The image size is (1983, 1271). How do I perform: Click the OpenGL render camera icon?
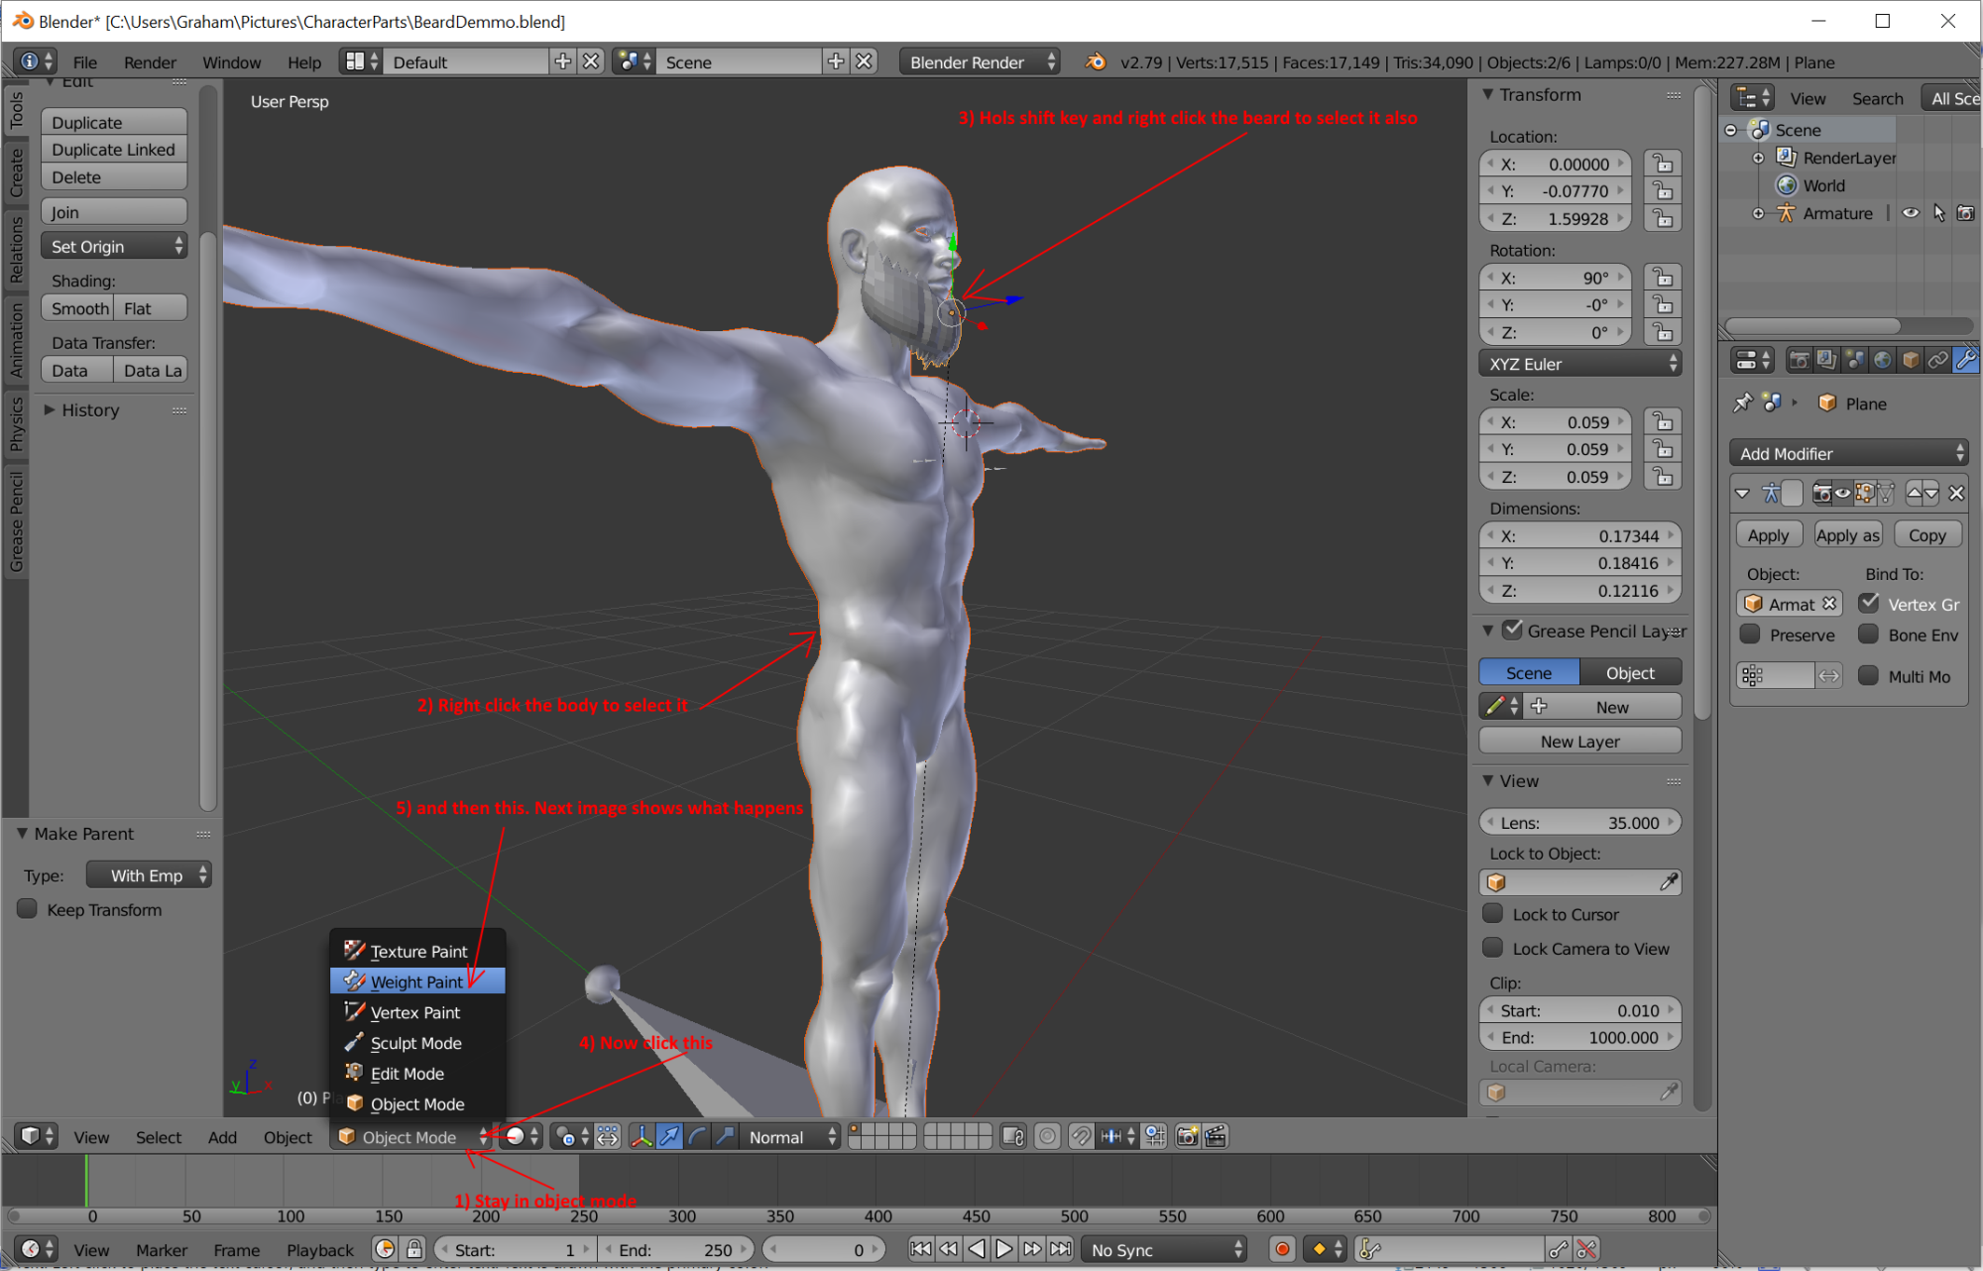pyautogui.click(x=1187, y=1137)
